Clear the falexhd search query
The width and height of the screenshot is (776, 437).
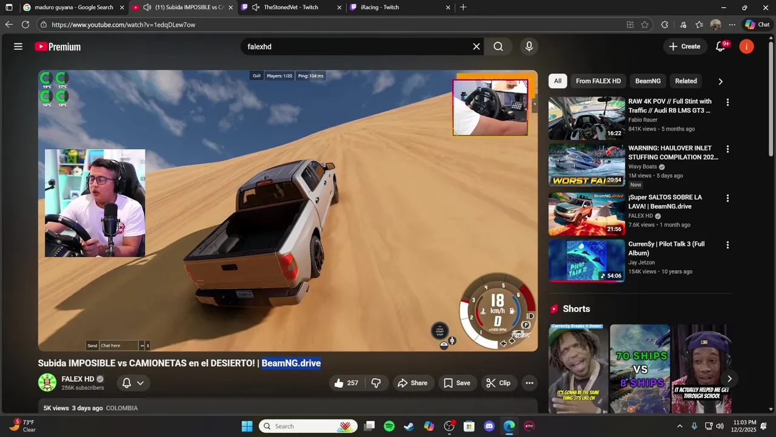click(x=477, y=47)
